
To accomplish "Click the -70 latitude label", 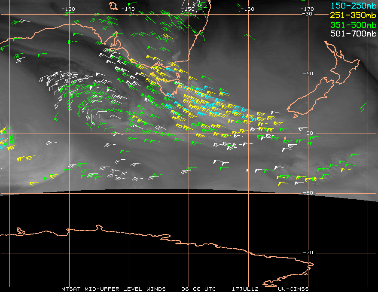I will point(308,252).
